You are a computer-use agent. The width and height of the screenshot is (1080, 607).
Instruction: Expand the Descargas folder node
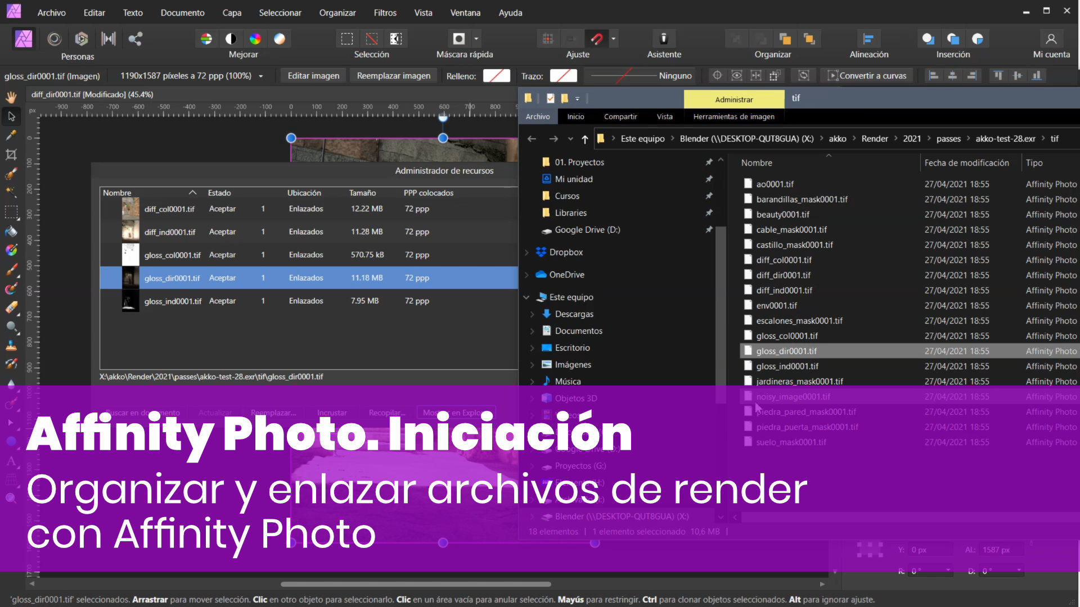click(532, 314)
